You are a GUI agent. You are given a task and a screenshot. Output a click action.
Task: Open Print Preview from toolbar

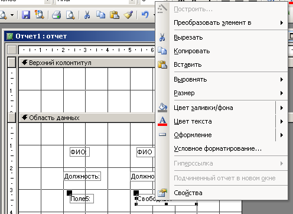pyautogui.click(x=70, y=15)
